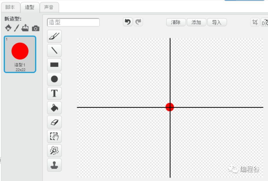Select the Brush tool
268x181 pixels.
click(54, 36)
